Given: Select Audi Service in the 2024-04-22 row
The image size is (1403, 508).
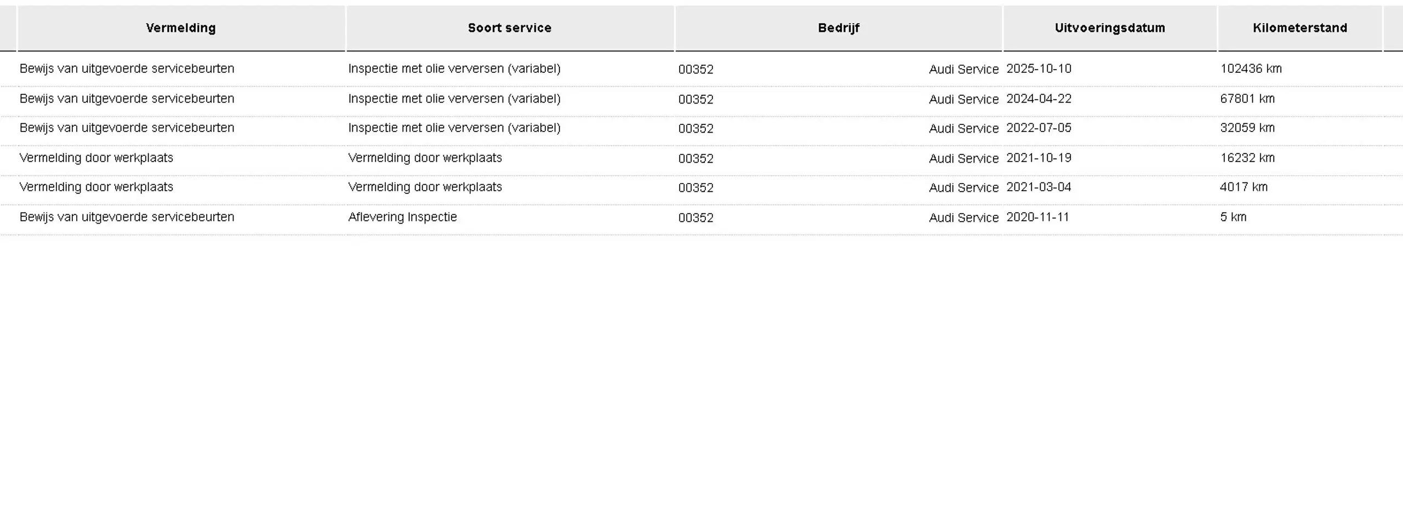Looking at the screenshot, I should (963, 100).
